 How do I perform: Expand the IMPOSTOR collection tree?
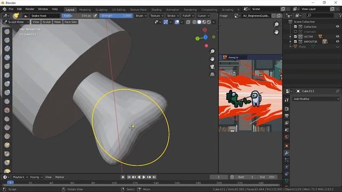(290, 42)
